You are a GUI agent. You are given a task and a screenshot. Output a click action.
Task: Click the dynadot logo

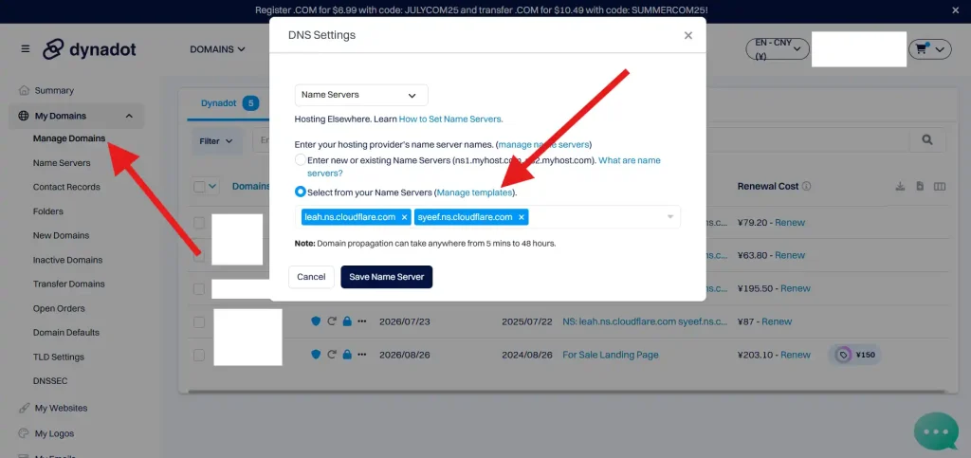pyautogui.click(x=89, y=49)
